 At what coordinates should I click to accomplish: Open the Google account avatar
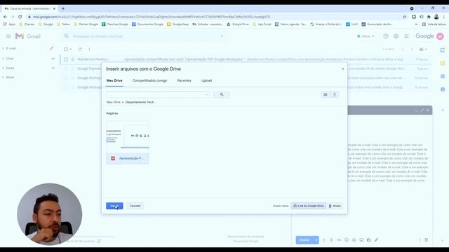tap(440, 36)
